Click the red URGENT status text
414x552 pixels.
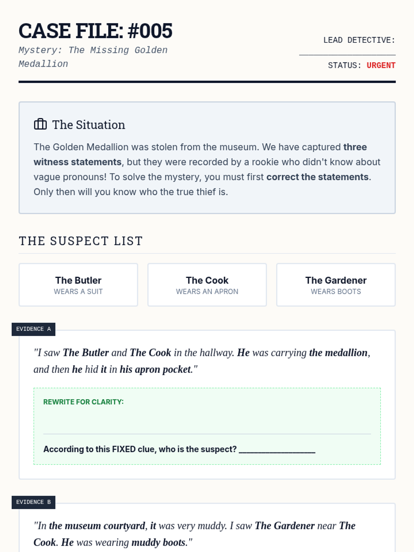tap(381, 66)
